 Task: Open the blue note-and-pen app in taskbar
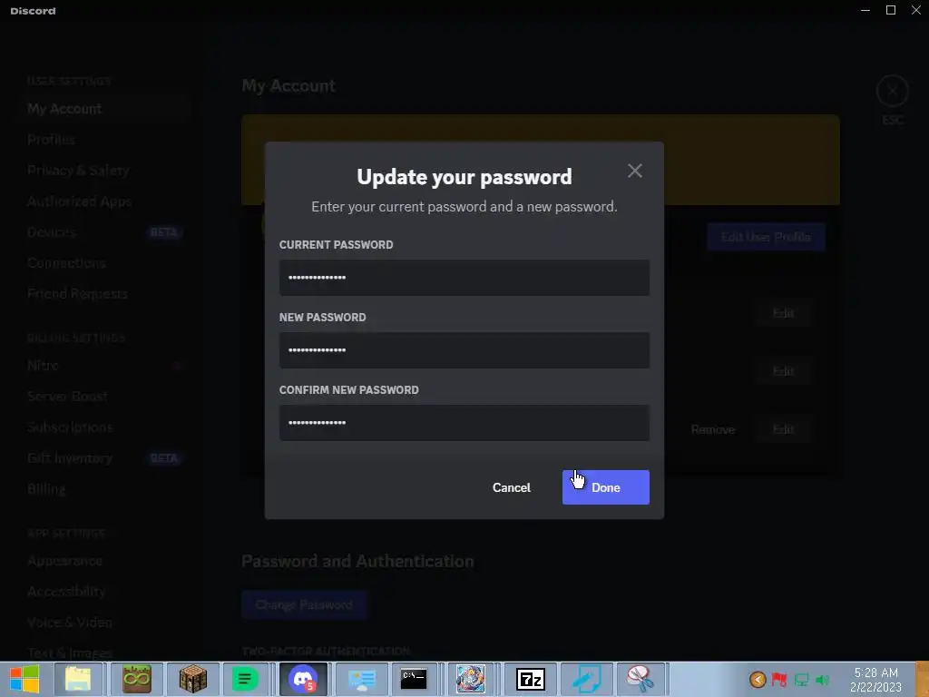587,679
